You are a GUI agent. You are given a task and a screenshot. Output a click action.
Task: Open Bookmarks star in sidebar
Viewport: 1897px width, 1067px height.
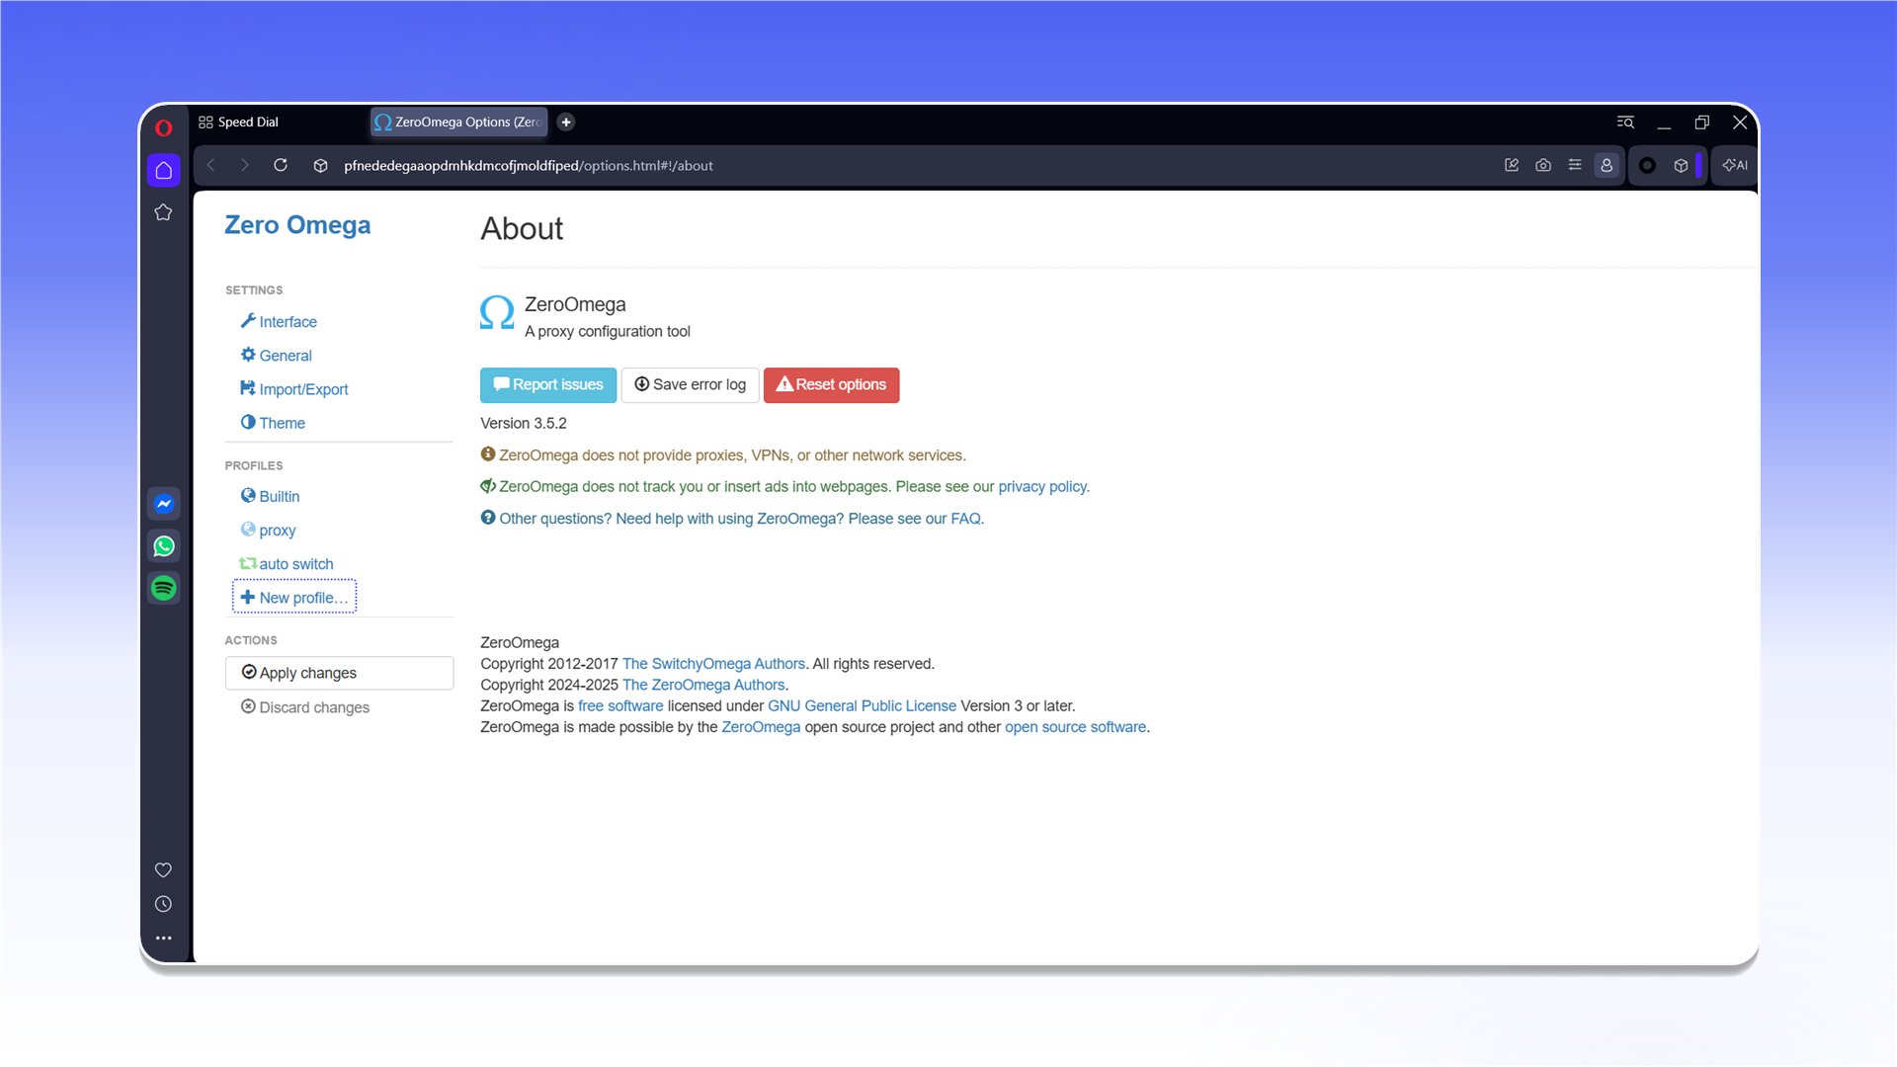point(164,212)
